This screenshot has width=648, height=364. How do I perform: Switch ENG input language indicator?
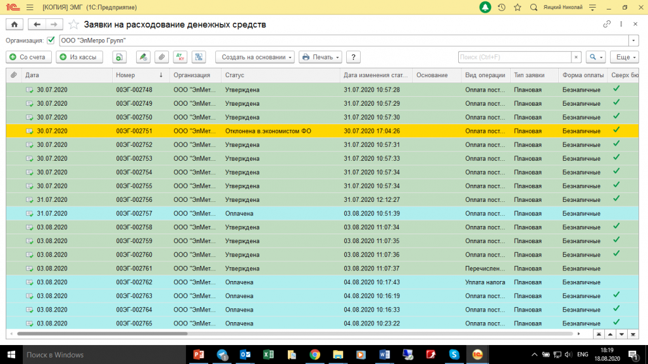[x=582, y=355]
